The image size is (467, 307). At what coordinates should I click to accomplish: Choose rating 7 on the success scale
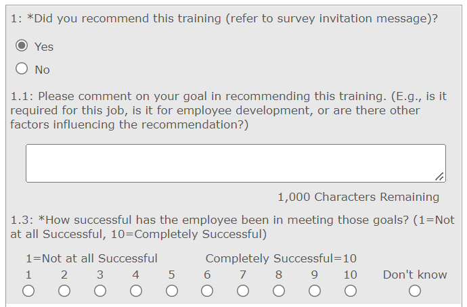(x=243, y=291)
